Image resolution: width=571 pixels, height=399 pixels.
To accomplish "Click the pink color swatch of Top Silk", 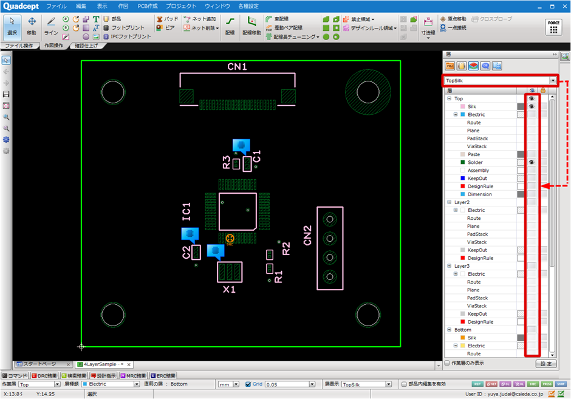I will (x=463, y=107).
